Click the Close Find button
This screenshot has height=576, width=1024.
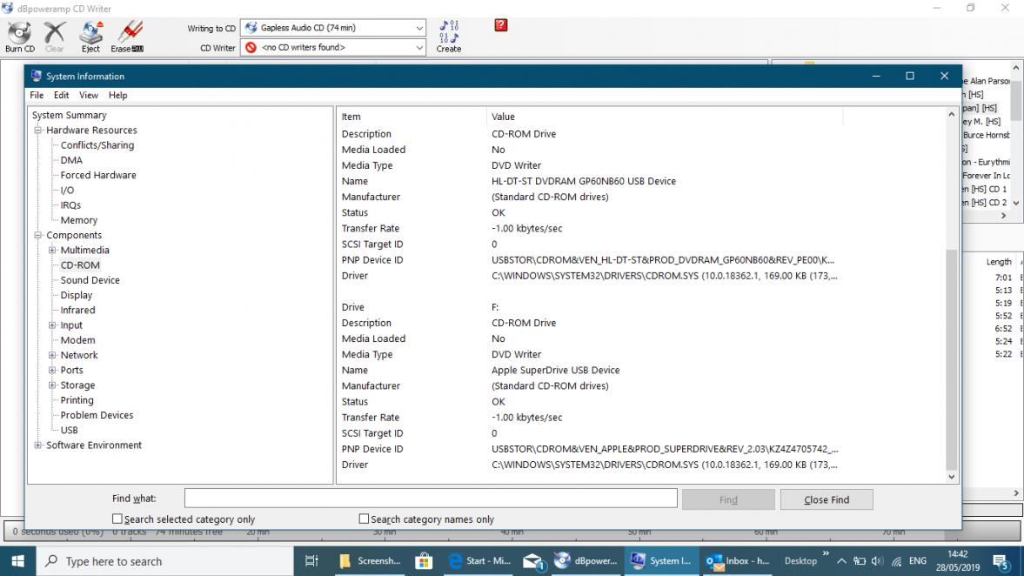[826, 499]
